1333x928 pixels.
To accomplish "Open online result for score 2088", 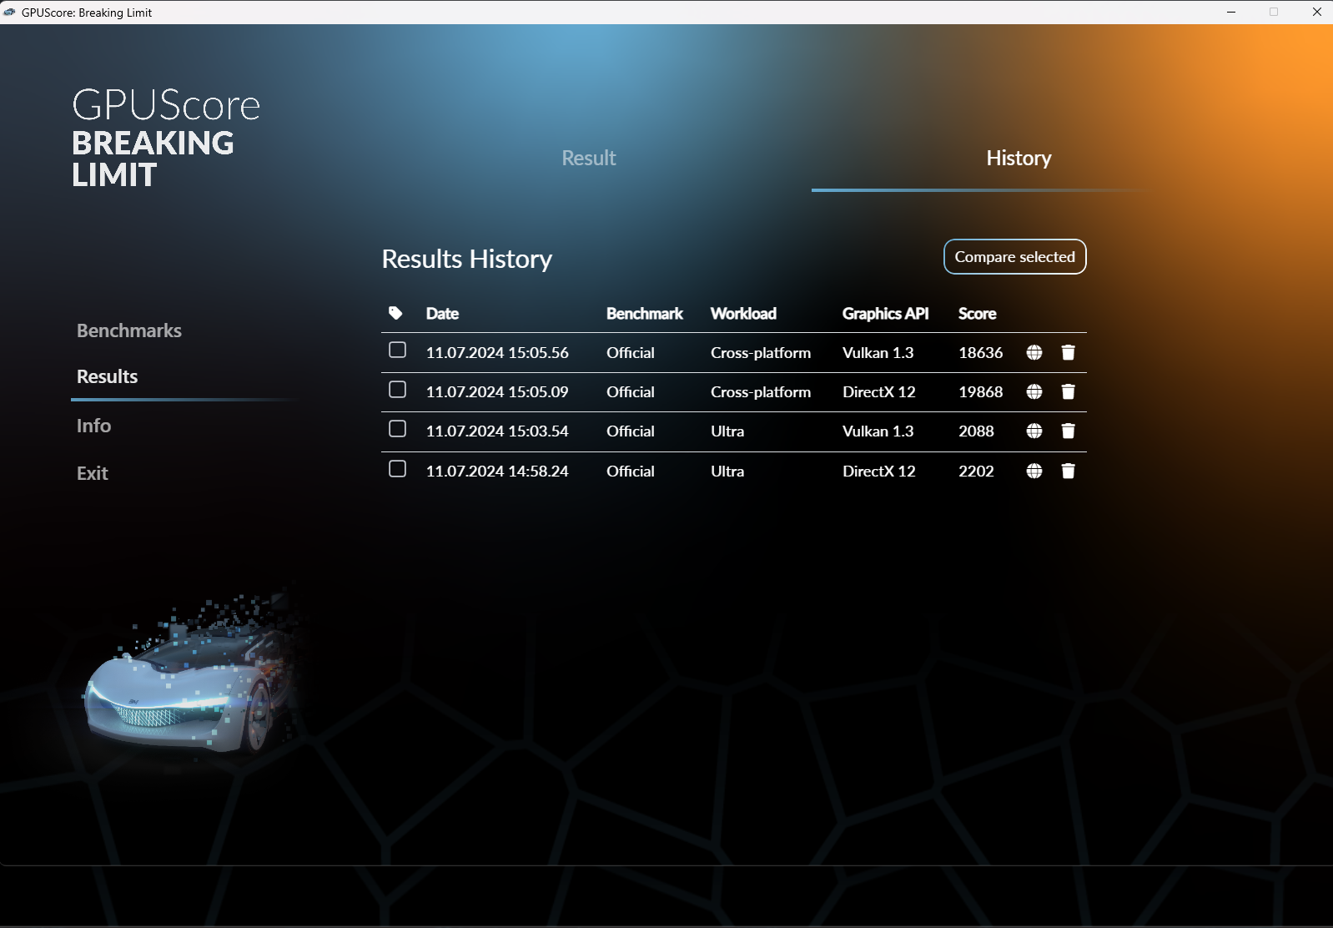I will click(1034, 431).
